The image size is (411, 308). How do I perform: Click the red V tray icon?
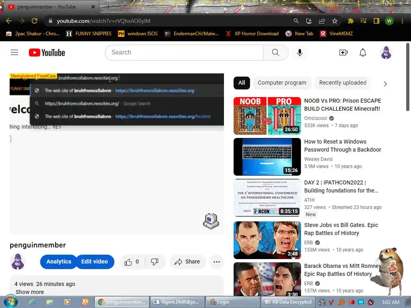[x=331, y=302]
